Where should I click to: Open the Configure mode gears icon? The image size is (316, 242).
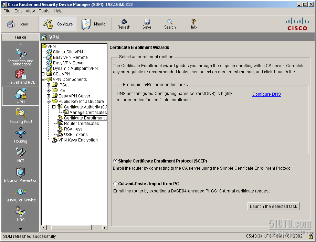(48, 24)
